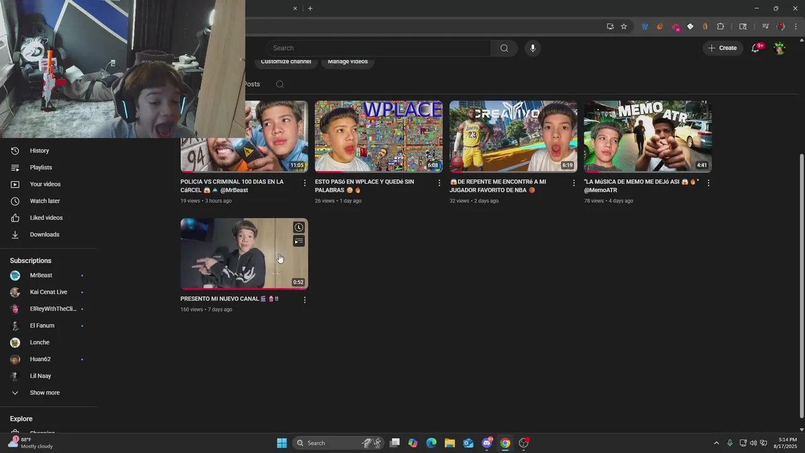Screen dimensions: 805x453
Task: Open options menu for PRESENTO MI NUEVO CANAL
Action: click(305, 300)
